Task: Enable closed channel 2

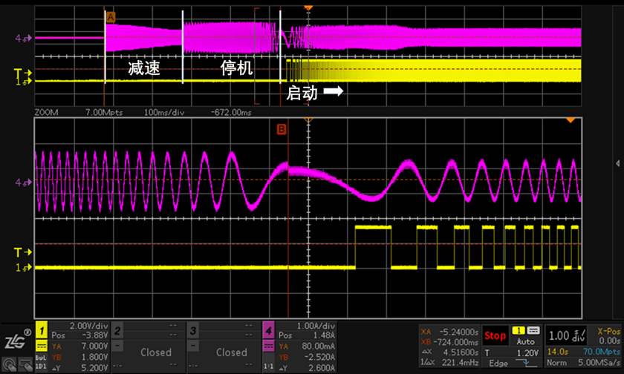Action: click(156, 352)
